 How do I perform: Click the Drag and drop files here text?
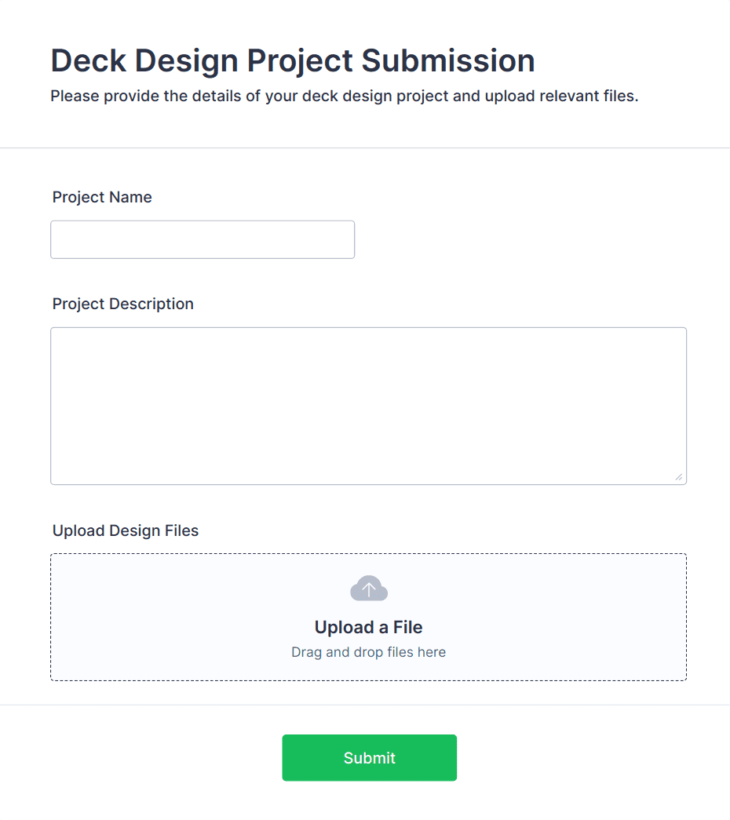(368, 652)
